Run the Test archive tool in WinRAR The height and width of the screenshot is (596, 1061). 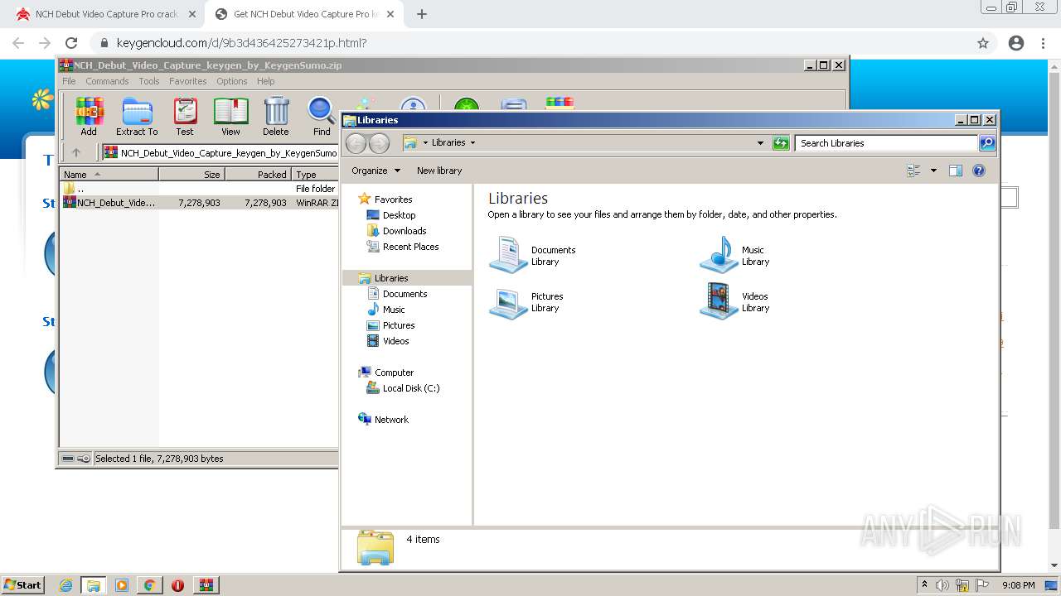185,116
